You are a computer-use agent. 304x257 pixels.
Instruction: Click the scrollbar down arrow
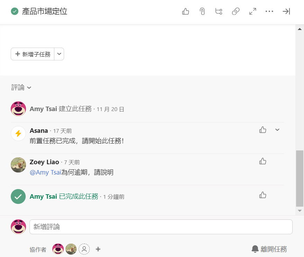299,211
